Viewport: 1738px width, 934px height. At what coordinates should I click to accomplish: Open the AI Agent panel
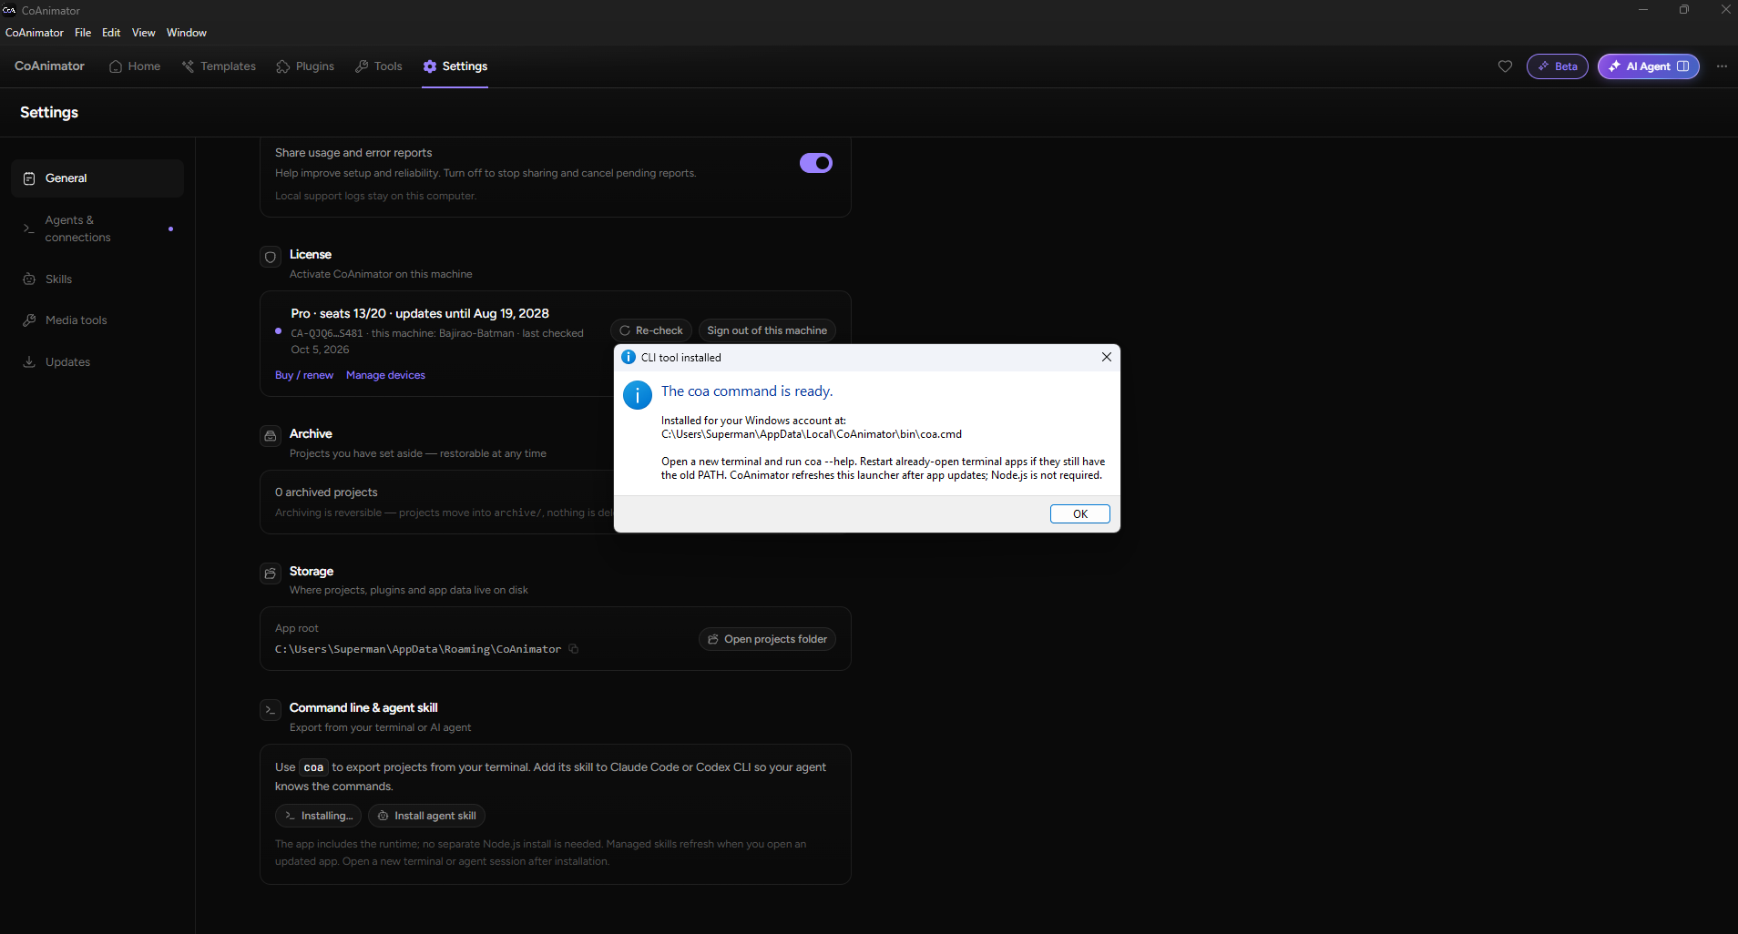coord(1649,66)
